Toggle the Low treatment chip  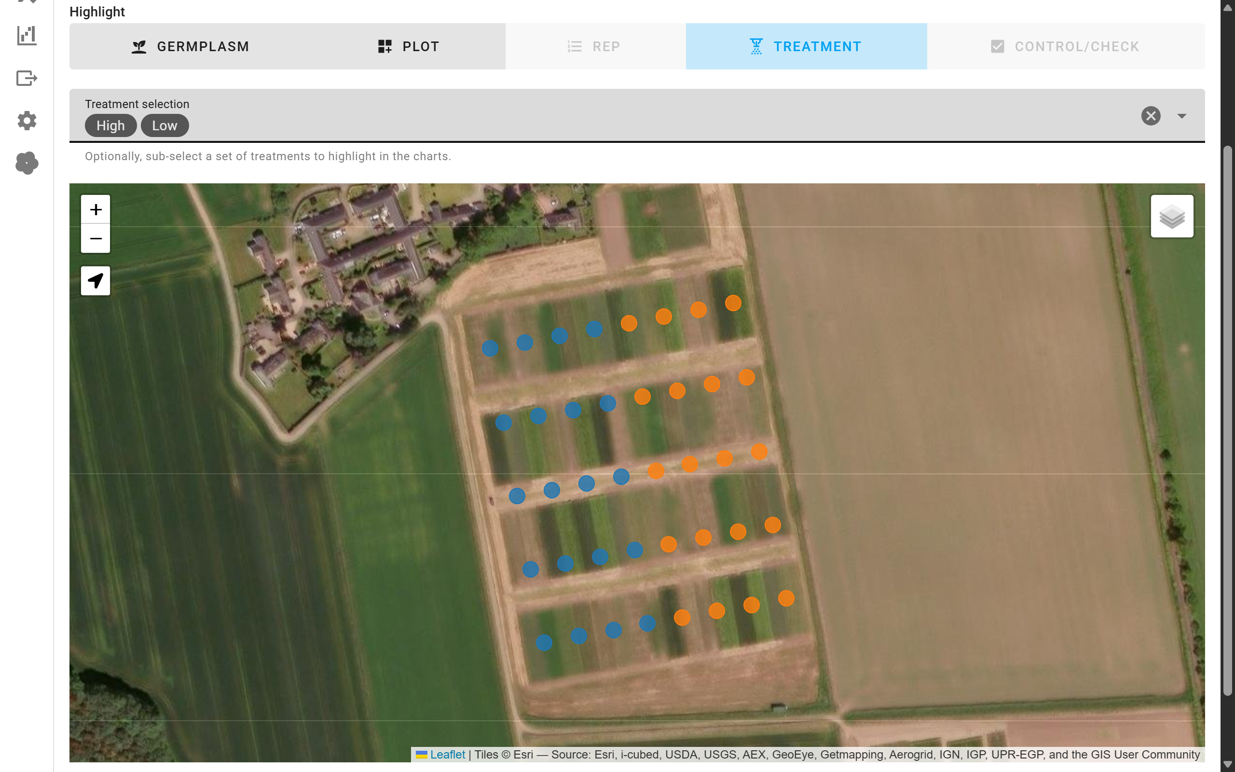click(165, 125)
